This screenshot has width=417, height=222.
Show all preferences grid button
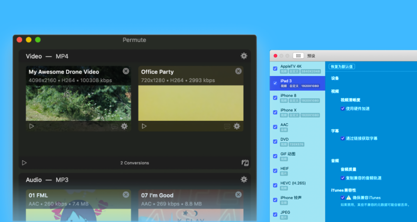click(298, 56)
